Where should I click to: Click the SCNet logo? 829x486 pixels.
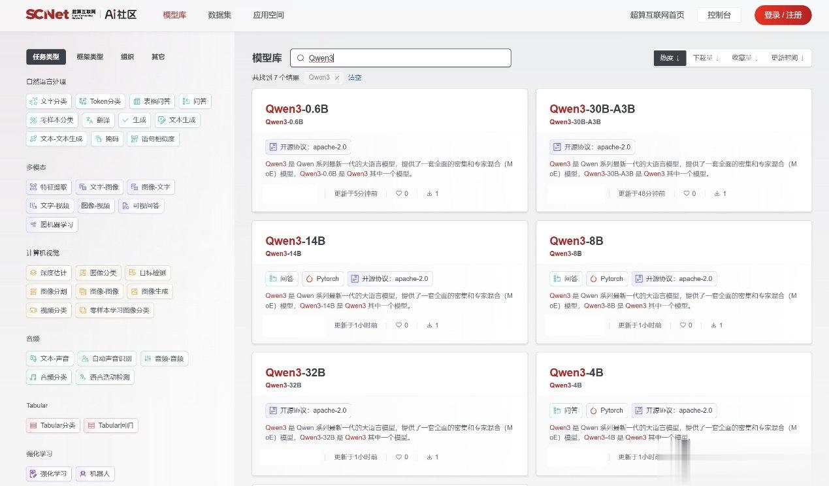click(x=61, y=14)
